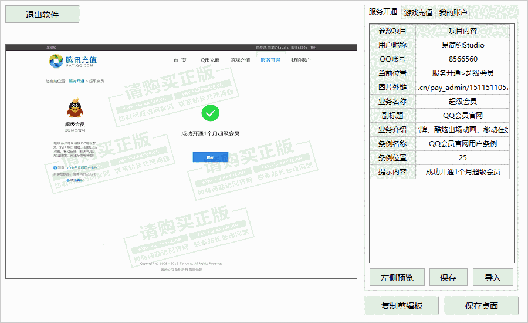Open 我的帐户 in the preview navigation
This screenshot has width=528, height=323.
[301, 60]
